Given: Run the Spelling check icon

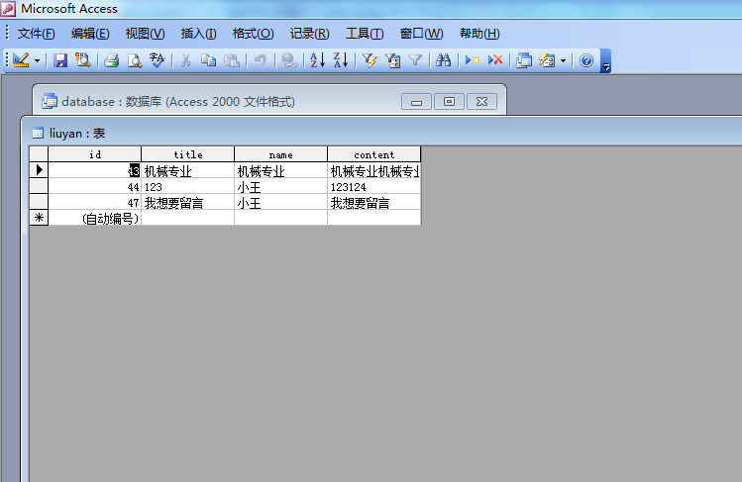Looking at the screenshot, I should click(x=158, y=60).
